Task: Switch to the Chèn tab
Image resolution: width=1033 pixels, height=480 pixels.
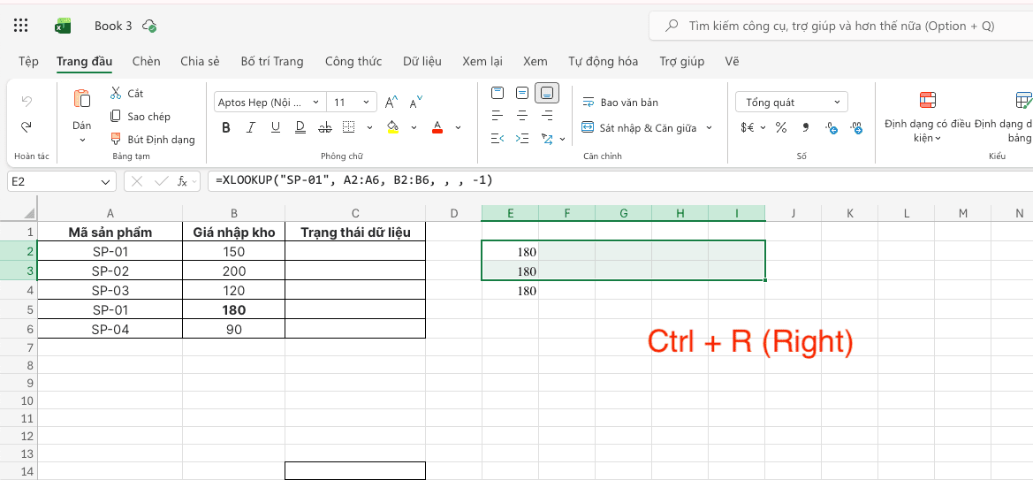Action: click(x=147, y=61)
